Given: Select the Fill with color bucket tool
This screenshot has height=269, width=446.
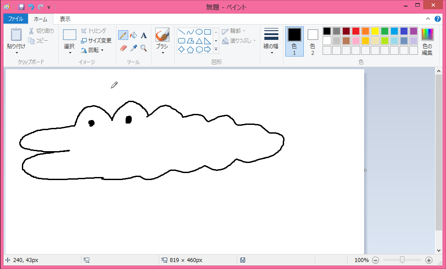Looking at the screenshot, I should (133, 35).
